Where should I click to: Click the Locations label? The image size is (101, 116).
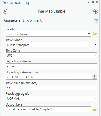pos(12,29)
